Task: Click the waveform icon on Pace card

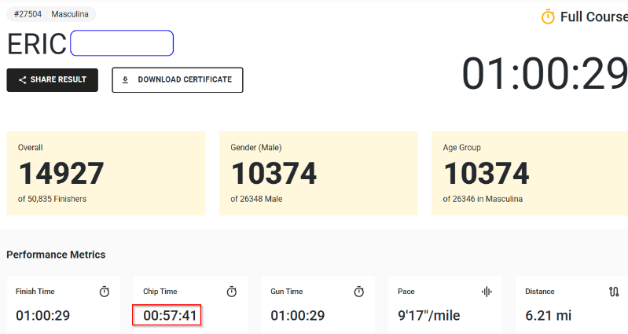Action: [487, 292]
